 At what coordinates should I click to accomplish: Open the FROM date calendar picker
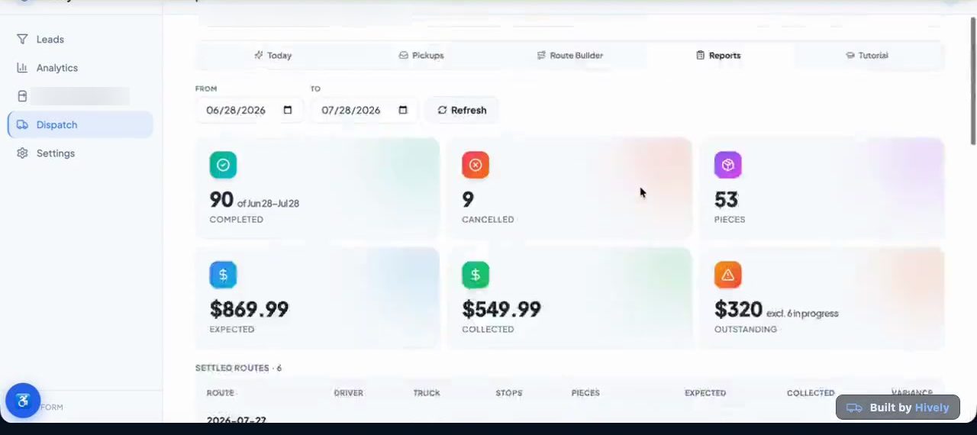coord(288,110)
